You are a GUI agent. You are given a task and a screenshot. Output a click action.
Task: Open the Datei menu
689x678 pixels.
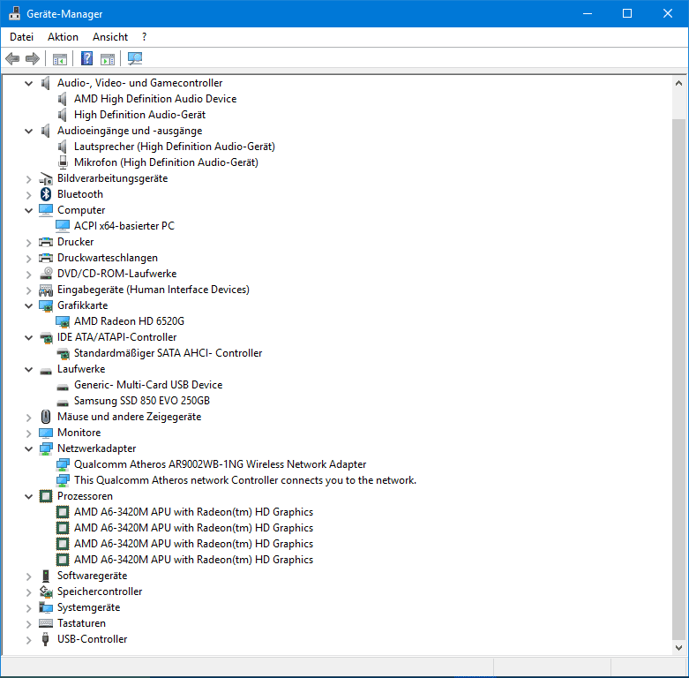click(21, 37)
